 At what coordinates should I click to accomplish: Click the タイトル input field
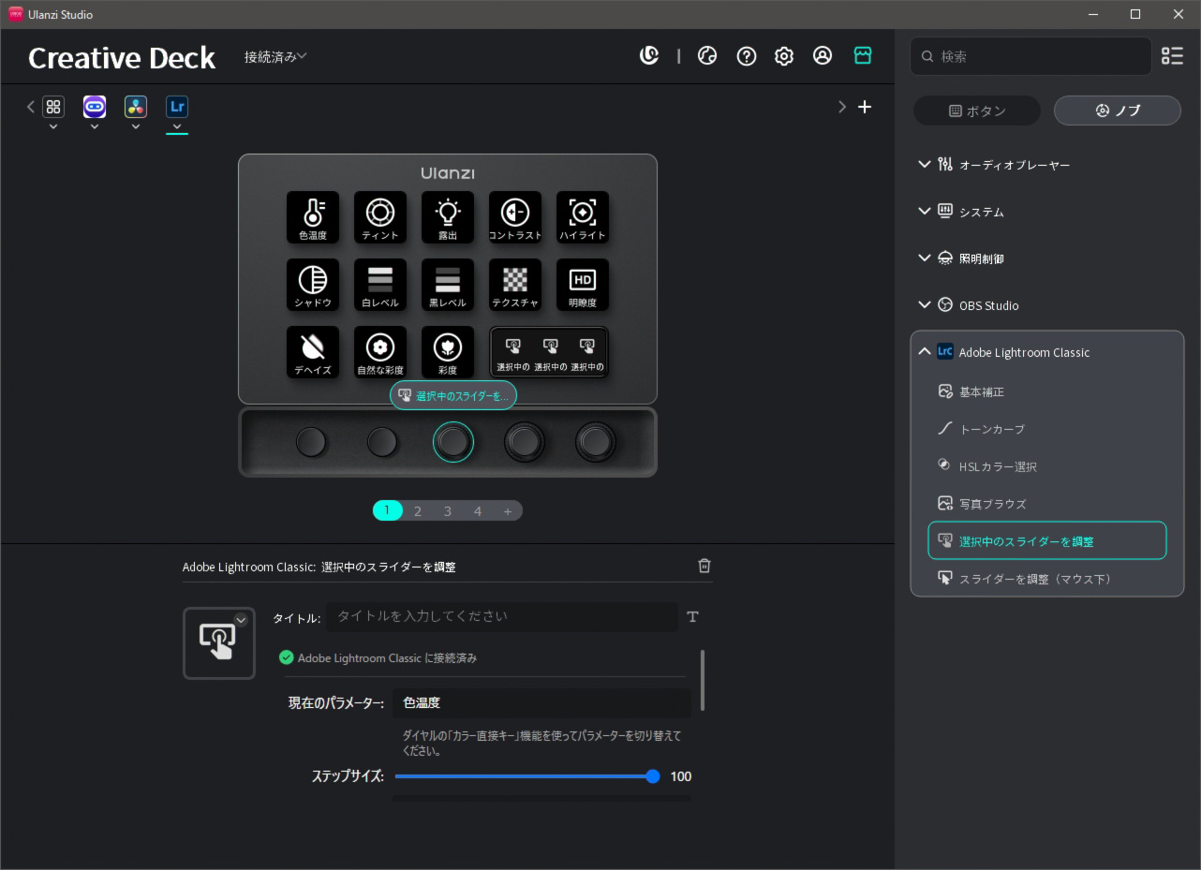point(501,616)
